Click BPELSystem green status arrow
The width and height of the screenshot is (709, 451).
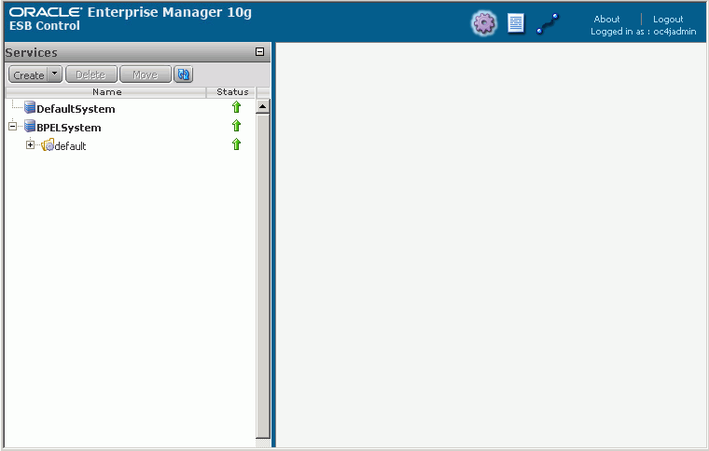tap(236, 126)
